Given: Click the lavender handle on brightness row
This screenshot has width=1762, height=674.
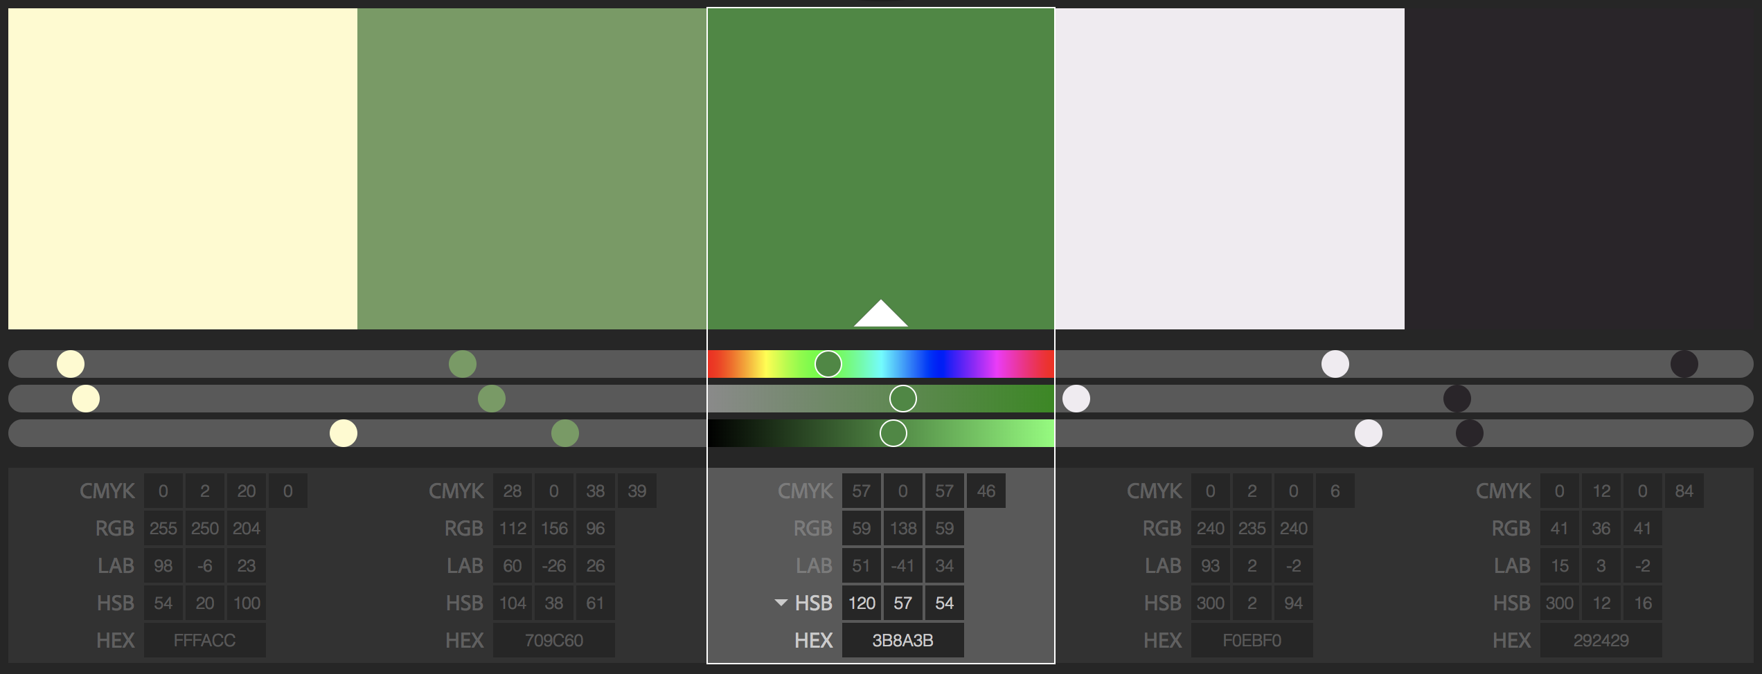Looking at the screenshot, I should point(1369,433).
